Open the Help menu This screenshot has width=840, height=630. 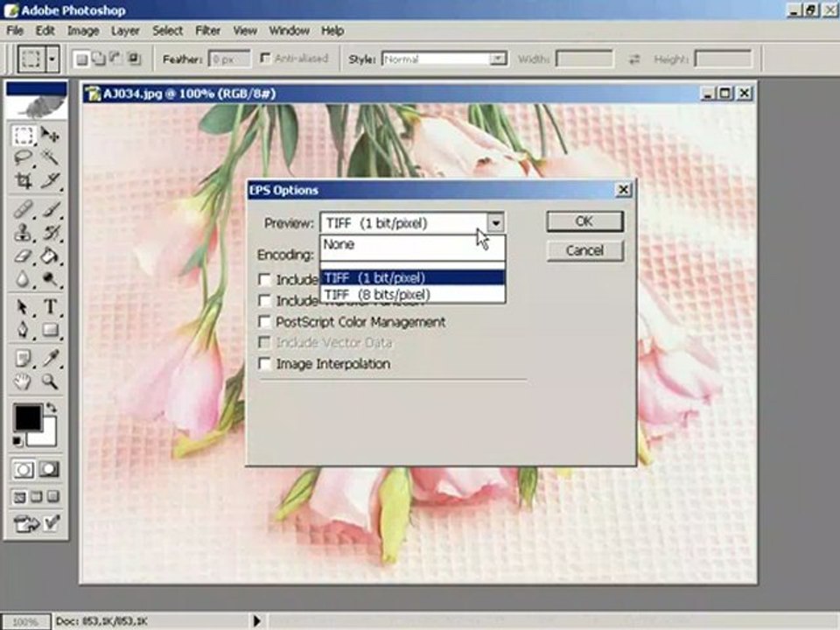click(x=332, y=31)
